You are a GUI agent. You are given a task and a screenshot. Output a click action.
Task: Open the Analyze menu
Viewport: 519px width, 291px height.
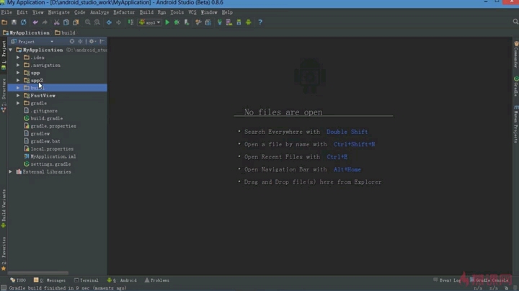pos(99,12)
